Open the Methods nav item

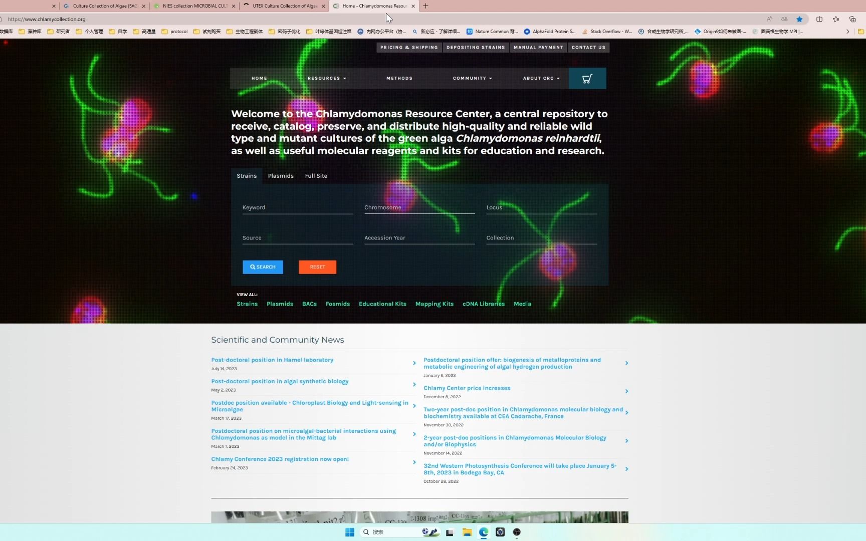tap(399, 78)
